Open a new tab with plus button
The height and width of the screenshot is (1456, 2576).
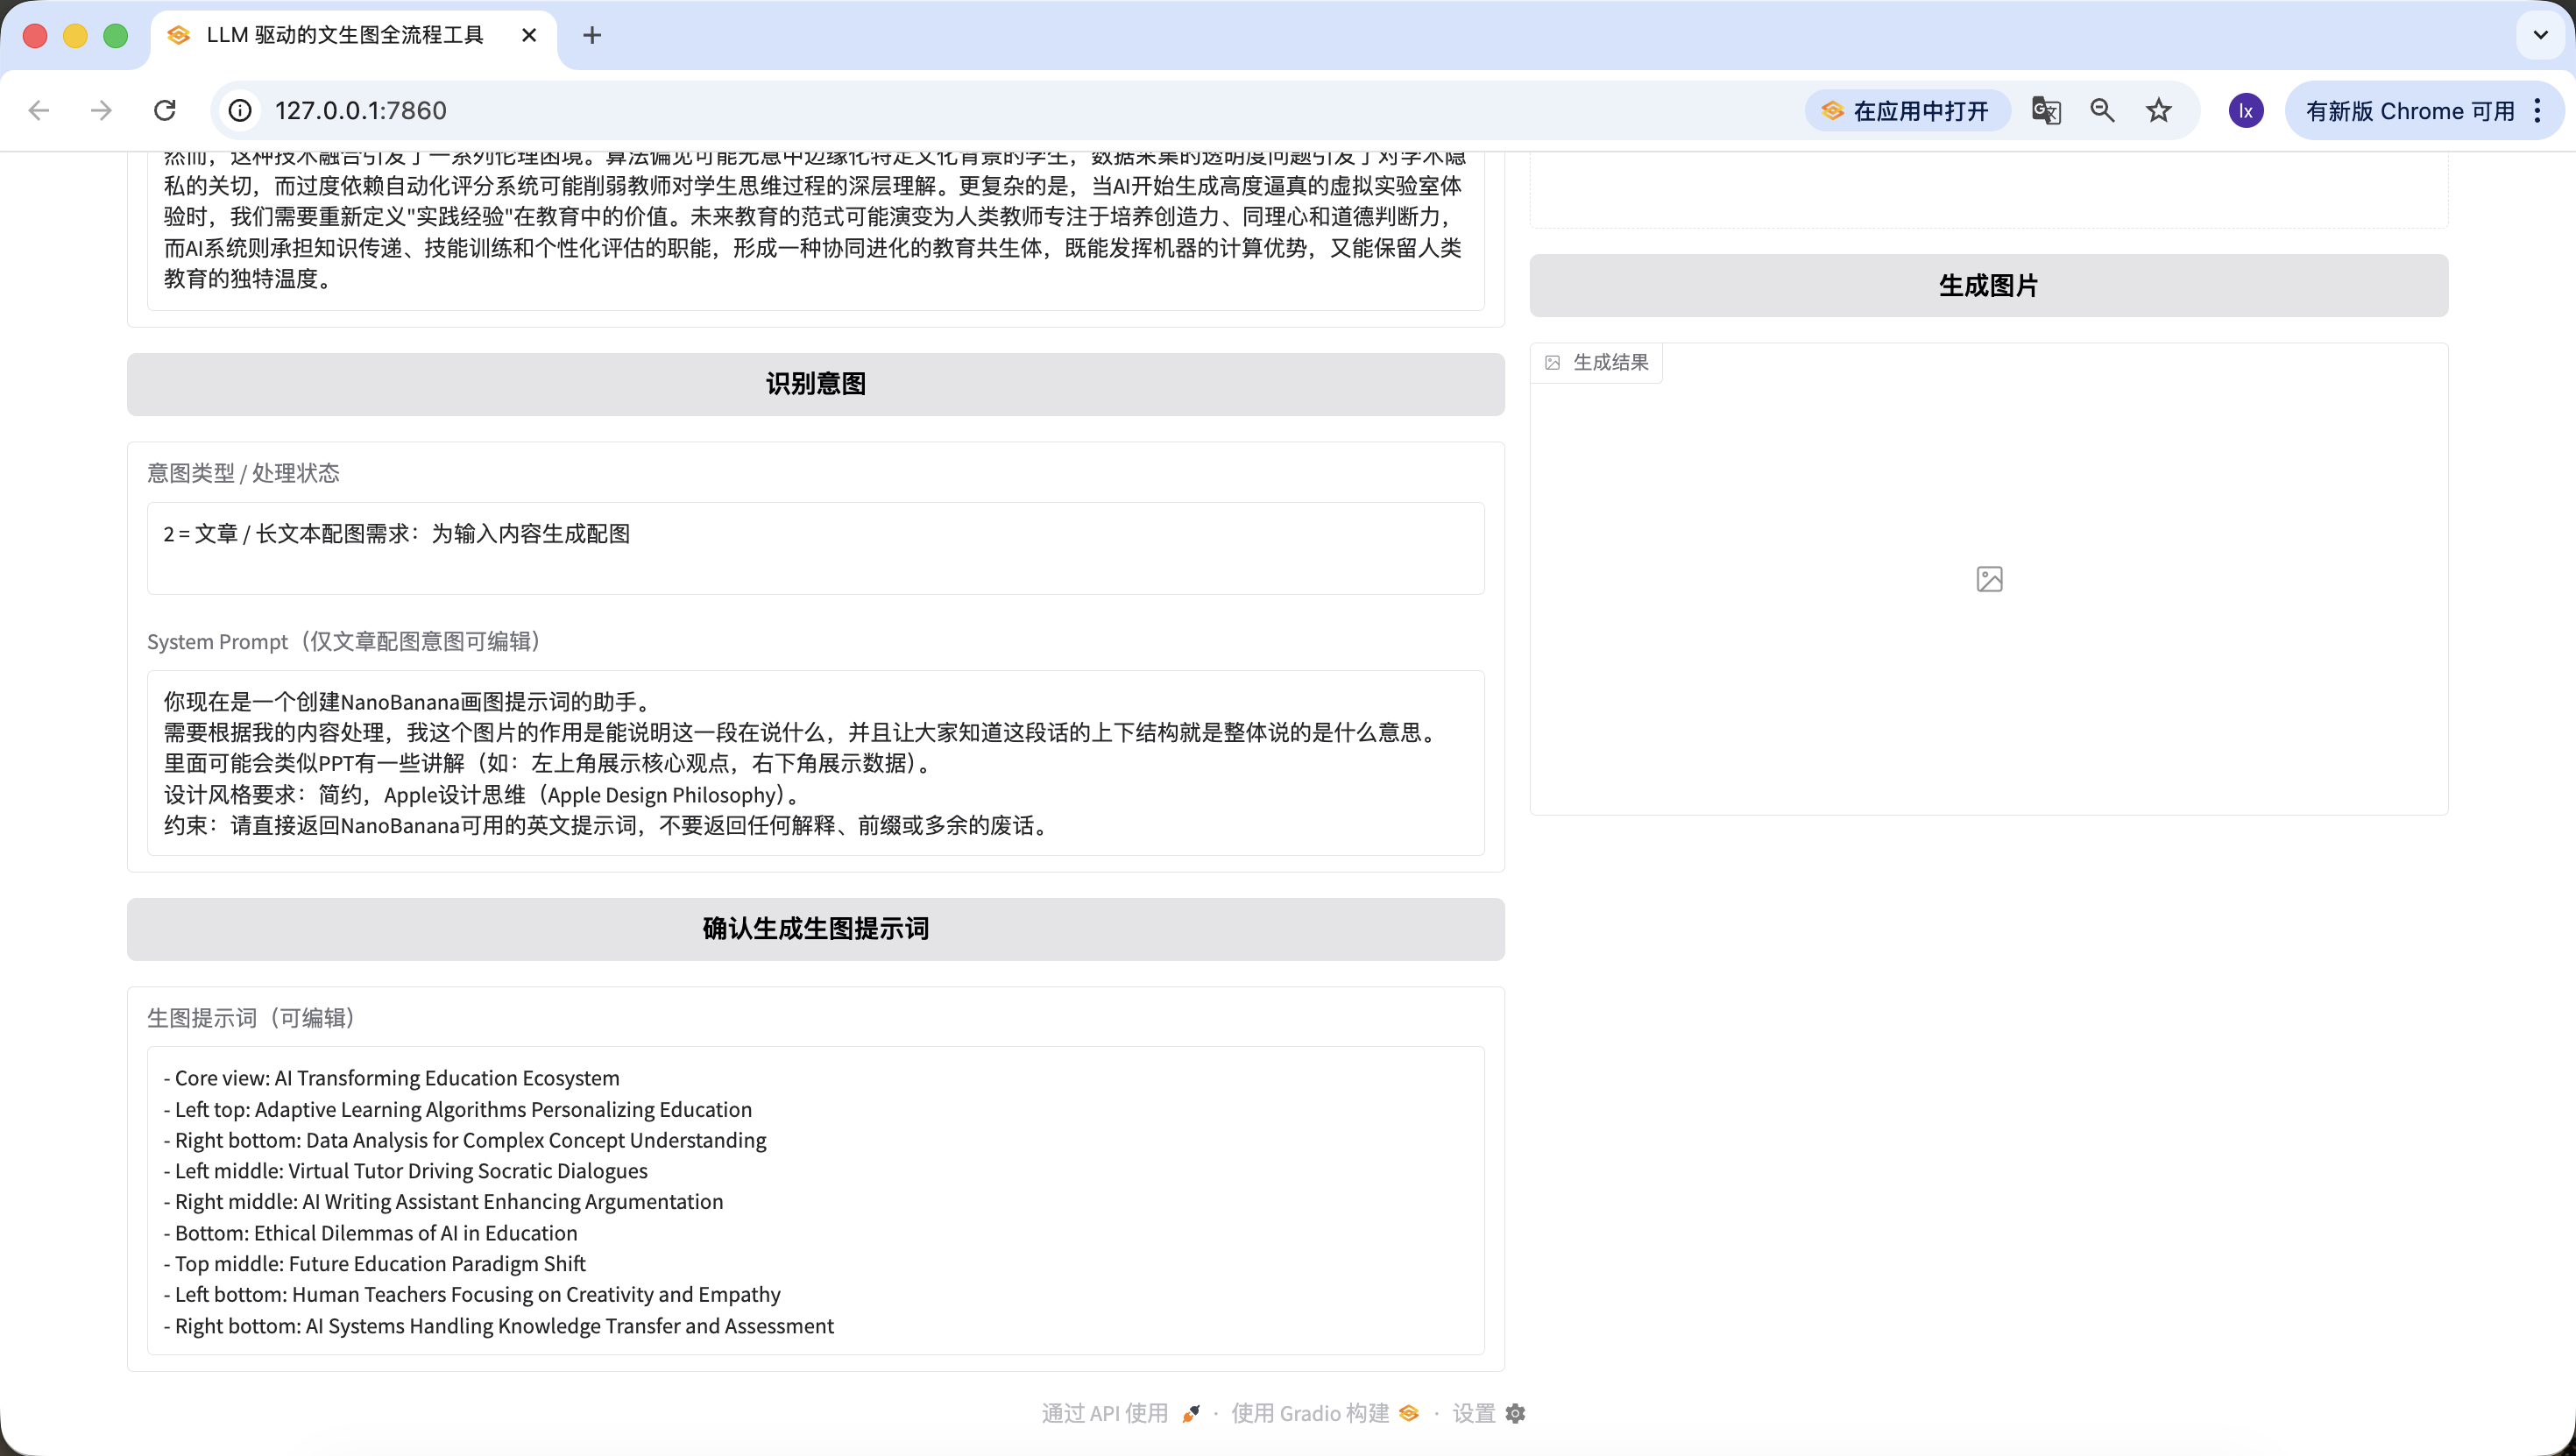592,35
